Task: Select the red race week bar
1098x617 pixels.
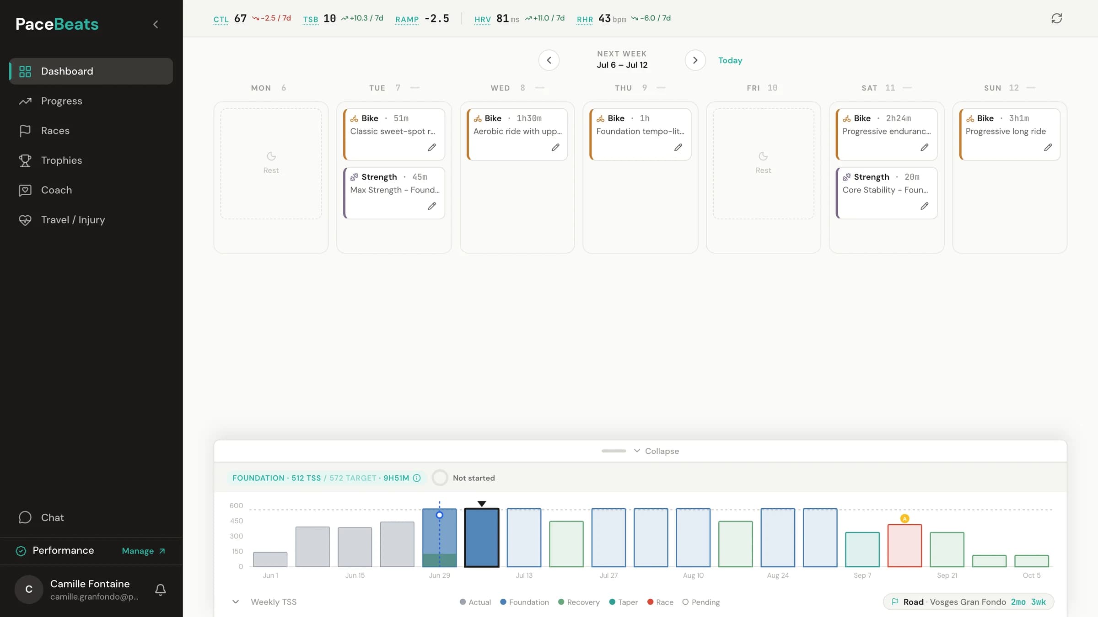Action: click(904, 546)
